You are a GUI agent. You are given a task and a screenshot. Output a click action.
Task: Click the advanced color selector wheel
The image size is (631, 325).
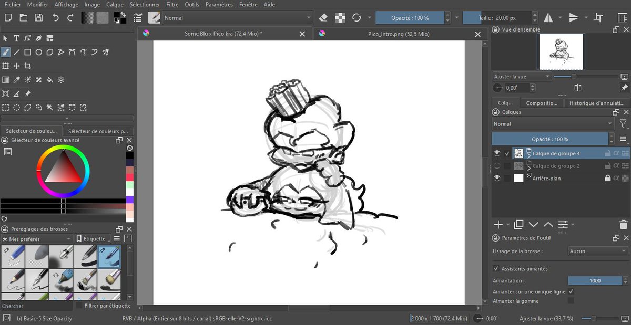(63, 172)
